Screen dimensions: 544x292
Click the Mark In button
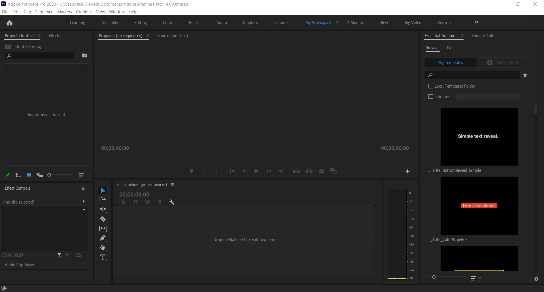(205, 171)
